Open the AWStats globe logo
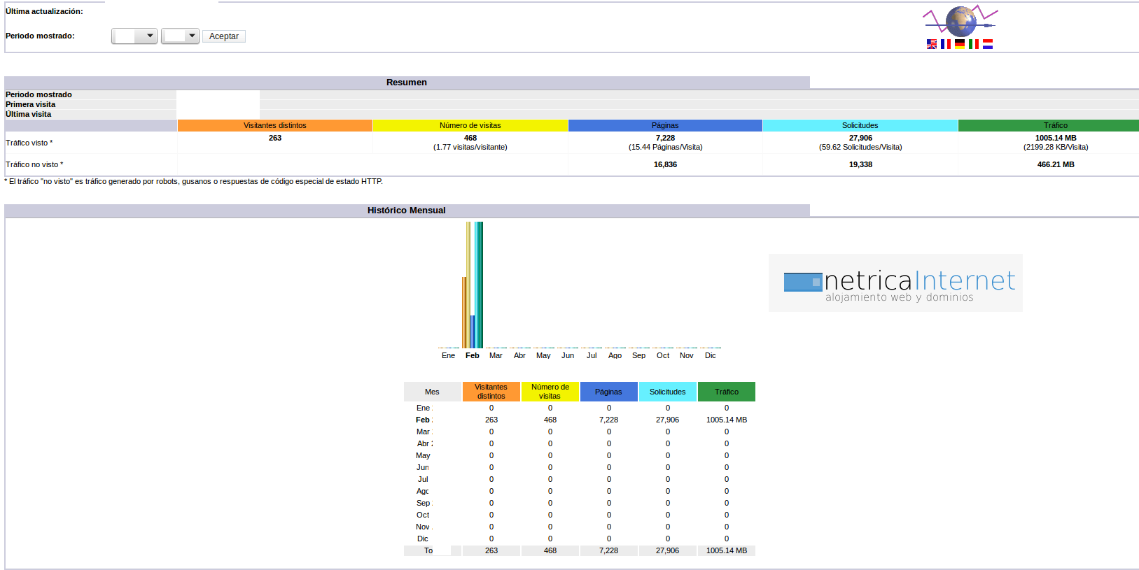Screen dimensions: 1139x570 tap(960, 21)
